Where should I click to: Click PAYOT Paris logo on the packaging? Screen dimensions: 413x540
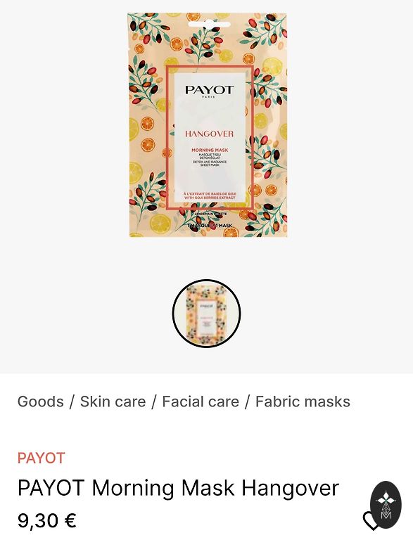point(209,91)
